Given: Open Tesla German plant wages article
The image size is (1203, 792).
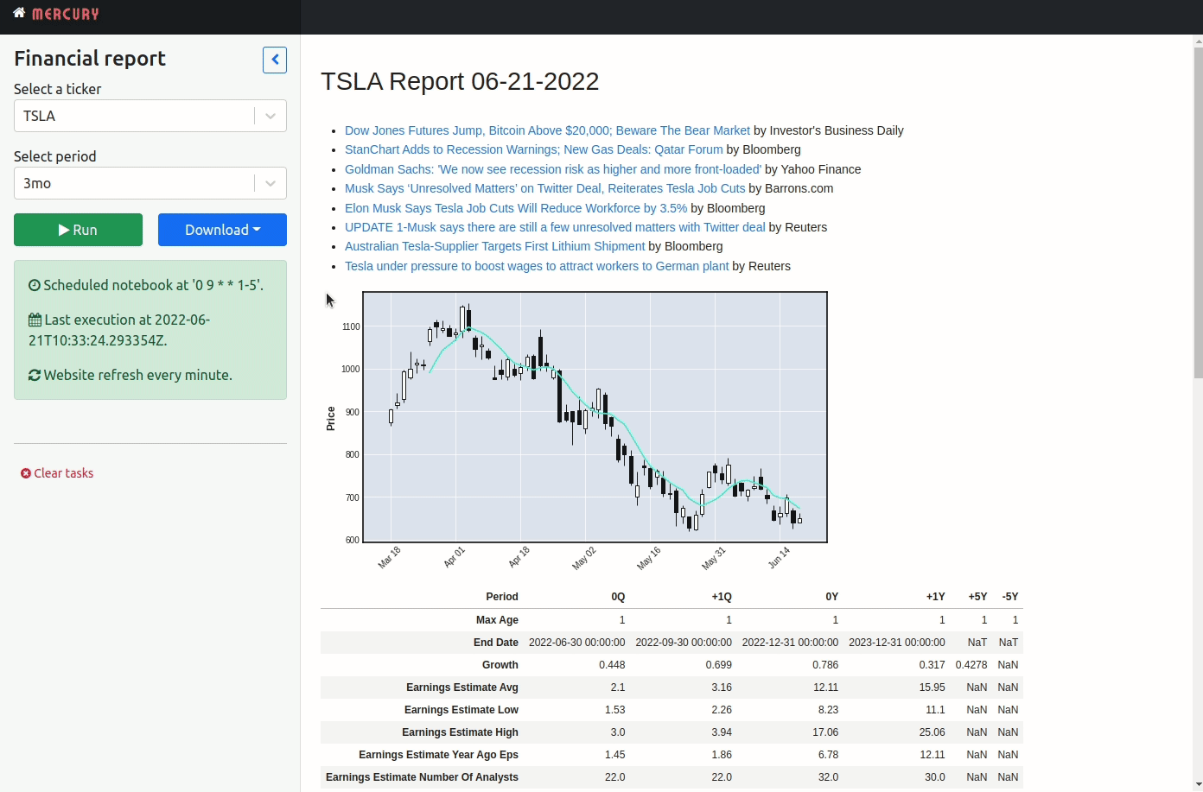Looking at the screenshot, I should [x=537, y=266].
